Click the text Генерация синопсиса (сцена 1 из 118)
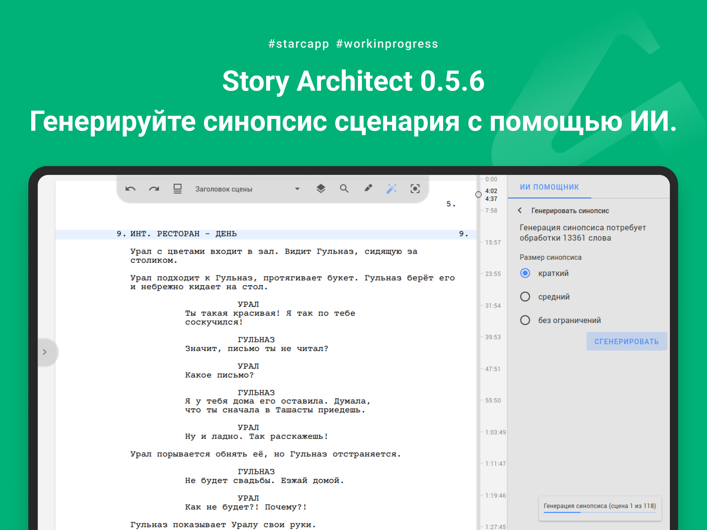Screen dimensions: 707x530 pyautogui.click(x=600, y=506)
